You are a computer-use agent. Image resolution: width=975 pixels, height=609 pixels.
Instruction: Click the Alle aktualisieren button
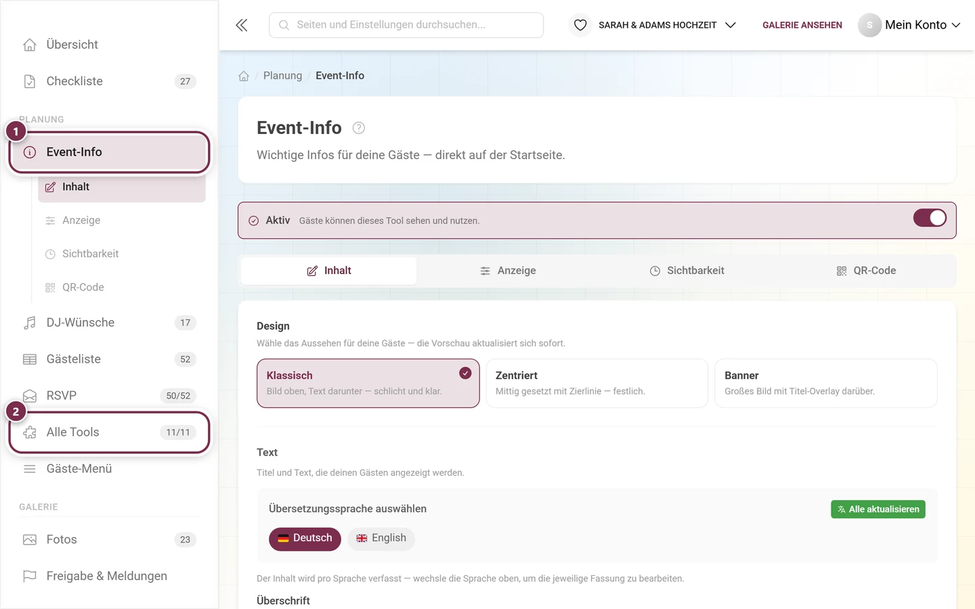click(878, 510)
